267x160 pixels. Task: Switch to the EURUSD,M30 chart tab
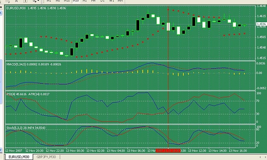coord(19,157)
